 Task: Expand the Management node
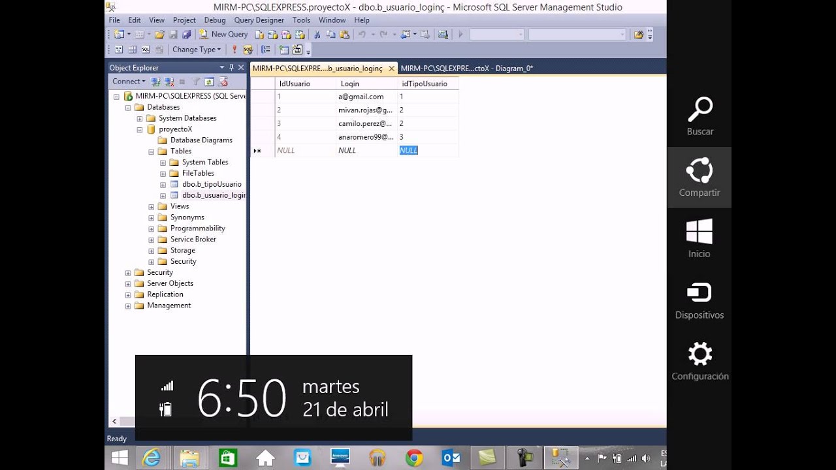tap(128, 305)
